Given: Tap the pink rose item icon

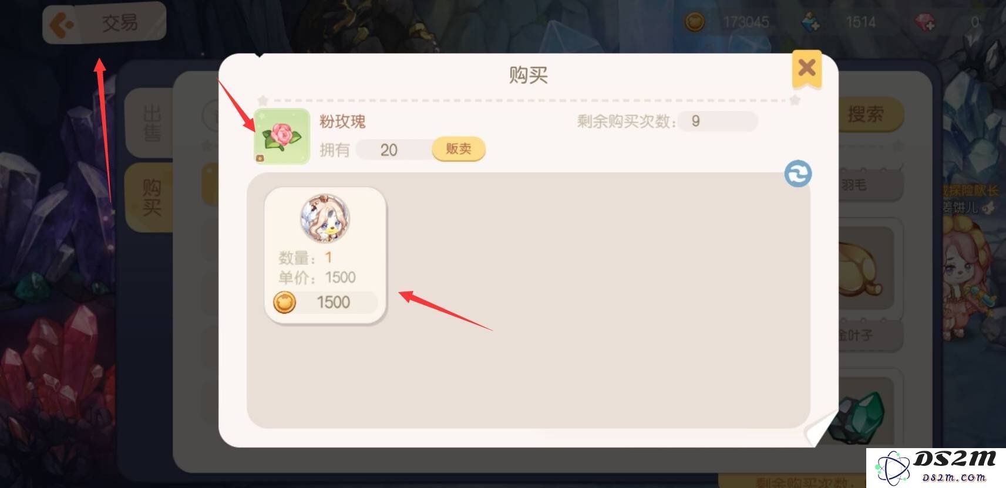Looking at the screenshot, I should 281,136.
